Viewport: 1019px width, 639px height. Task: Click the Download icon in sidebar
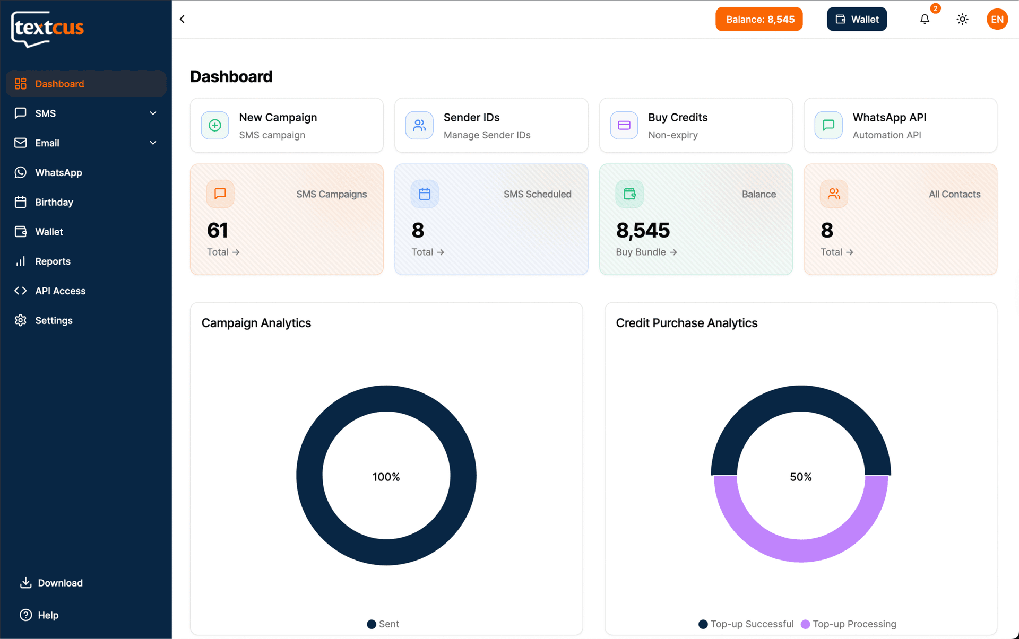[x=25, y=583]
